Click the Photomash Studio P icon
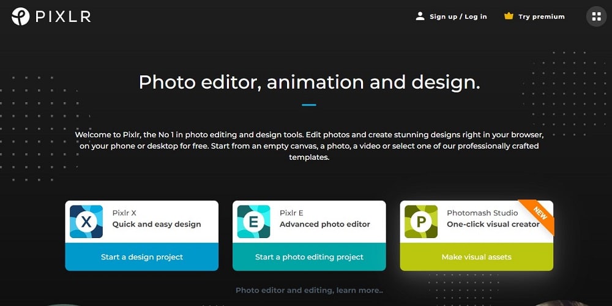The height and width of the screenshot is (306, 612). point(421,222)
